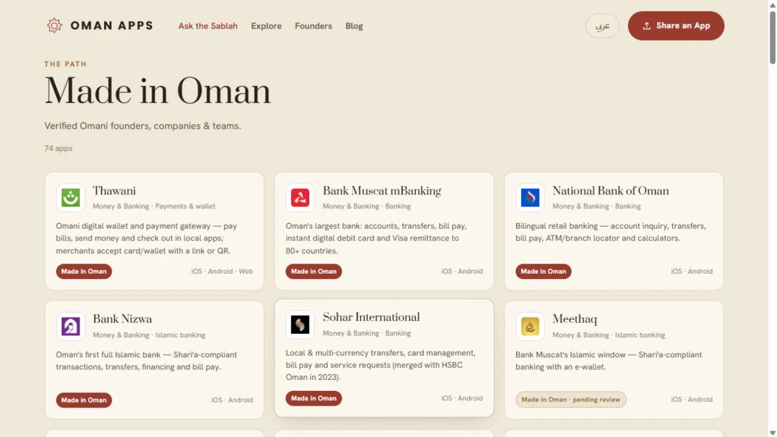Click Made in Oman badge on Bank Muscat card

314,271
